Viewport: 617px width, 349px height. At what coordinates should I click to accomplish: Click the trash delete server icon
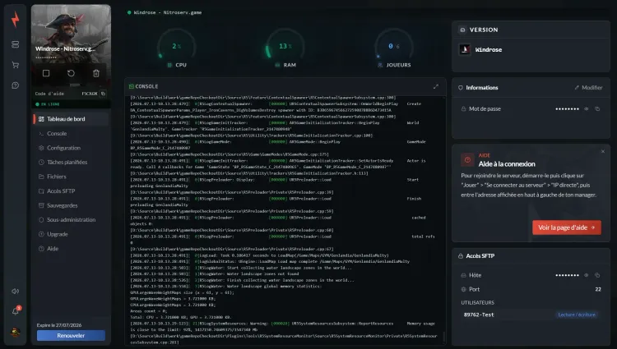(x=96, y=73)
